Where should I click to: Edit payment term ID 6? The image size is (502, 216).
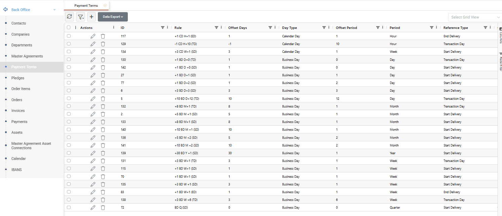93,91
